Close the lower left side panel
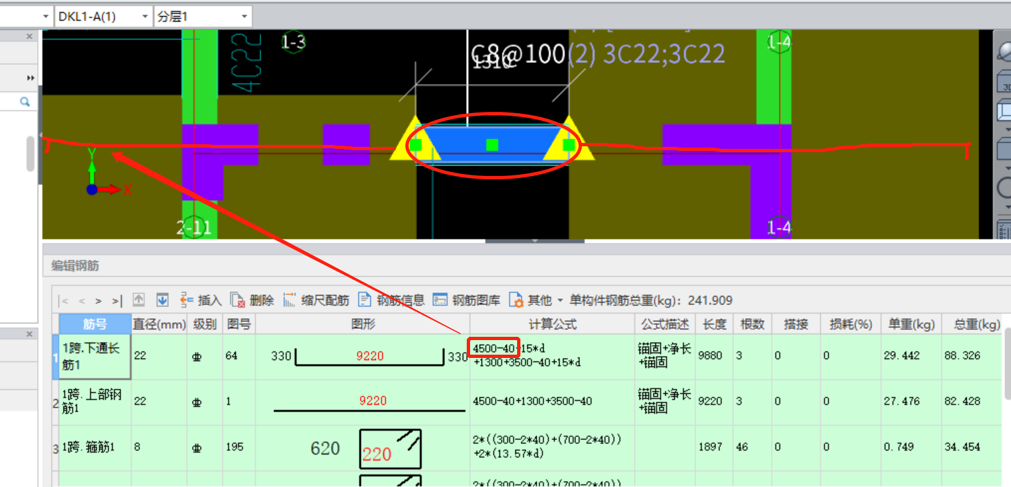This screenshot has width=1011, height=487. (x=29, y=333)
